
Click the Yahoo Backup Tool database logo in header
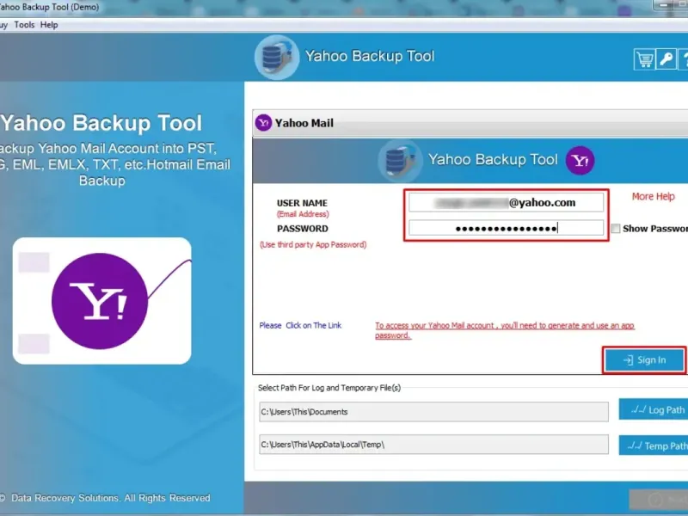click(277, 58)
